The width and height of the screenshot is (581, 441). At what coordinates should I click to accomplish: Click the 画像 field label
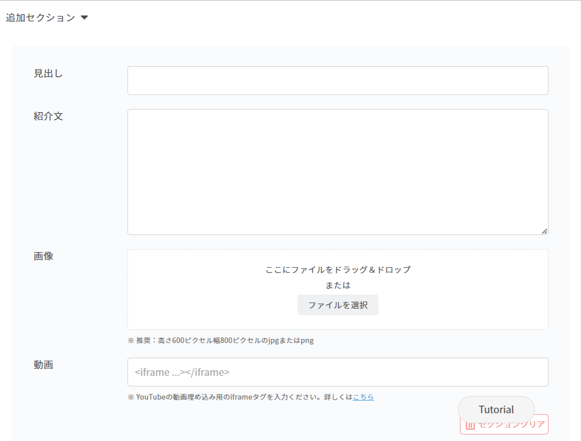coord(44,256)
